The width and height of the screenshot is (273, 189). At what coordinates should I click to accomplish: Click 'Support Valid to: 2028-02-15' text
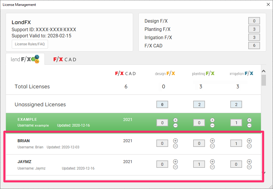(x=42, y=36)
